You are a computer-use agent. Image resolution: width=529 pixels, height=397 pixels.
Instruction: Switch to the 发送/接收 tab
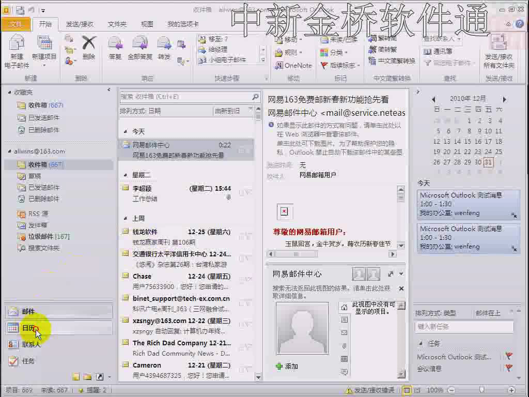coord(80,24)
